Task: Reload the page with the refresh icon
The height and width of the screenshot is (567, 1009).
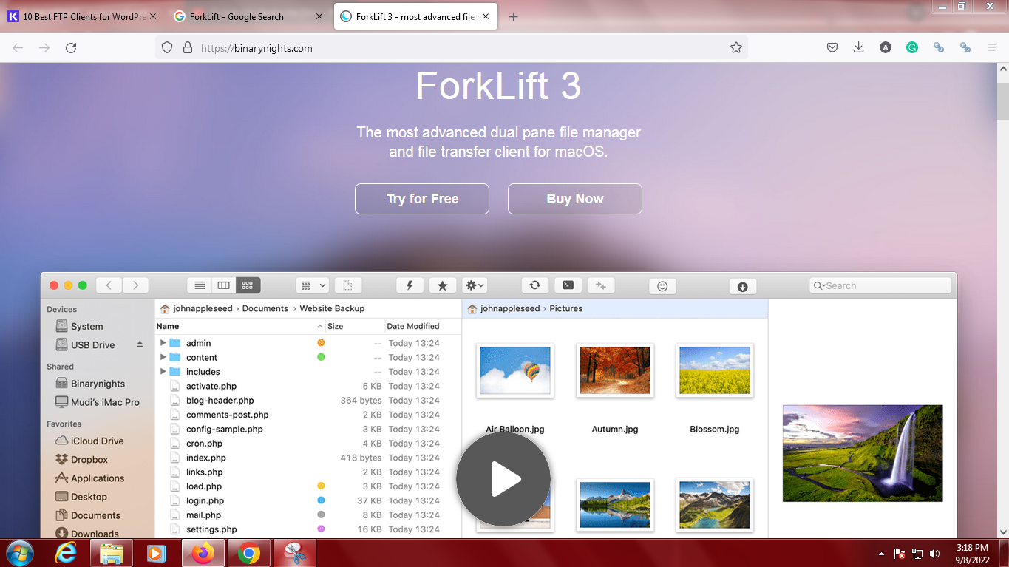Action: click(71, 48)
